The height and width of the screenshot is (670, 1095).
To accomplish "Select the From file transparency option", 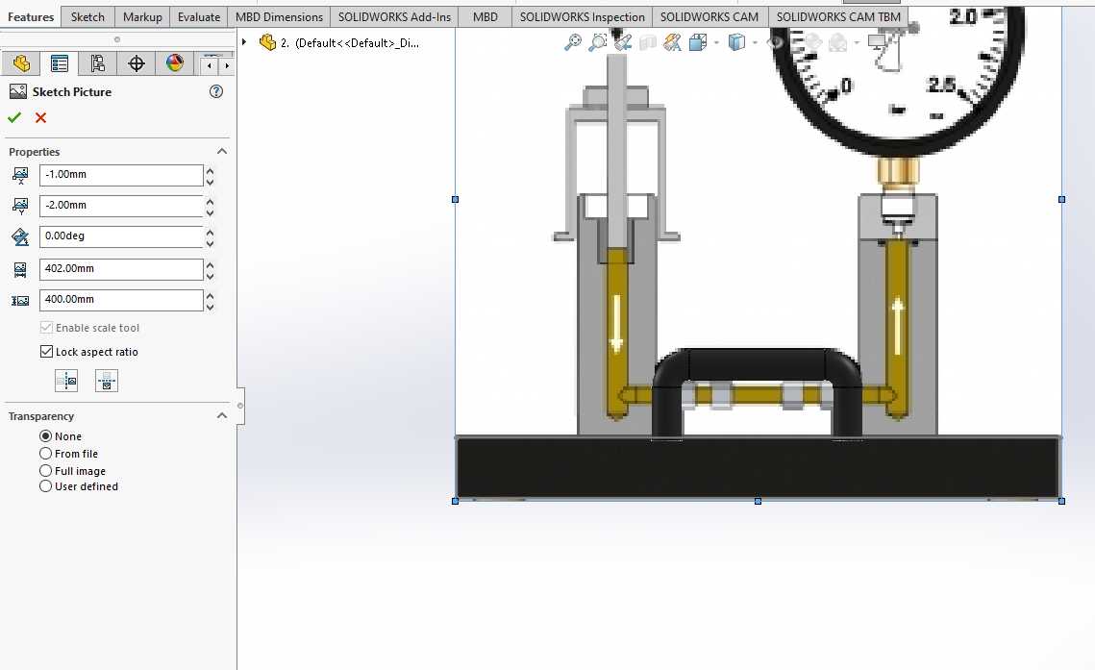I will (x=45, y=454).
